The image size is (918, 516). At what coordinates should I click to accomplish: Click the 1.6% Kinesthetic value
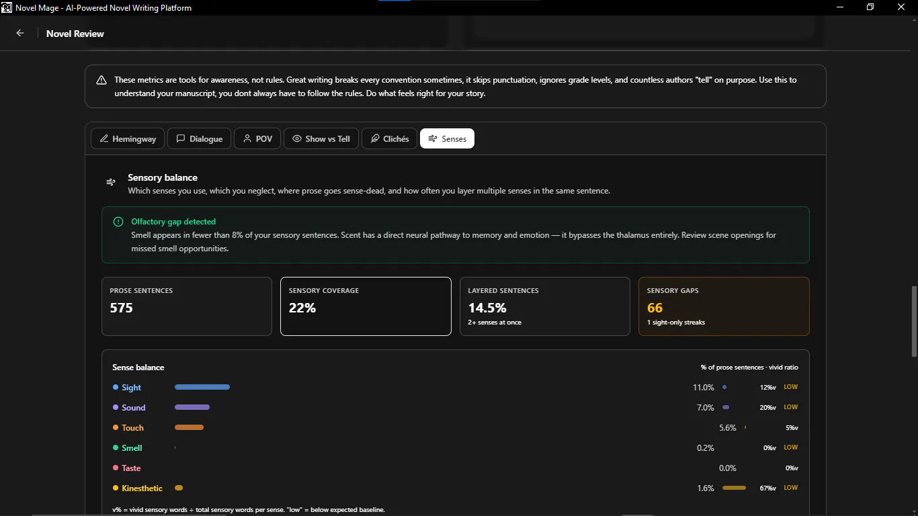click(x=706, y=488)
